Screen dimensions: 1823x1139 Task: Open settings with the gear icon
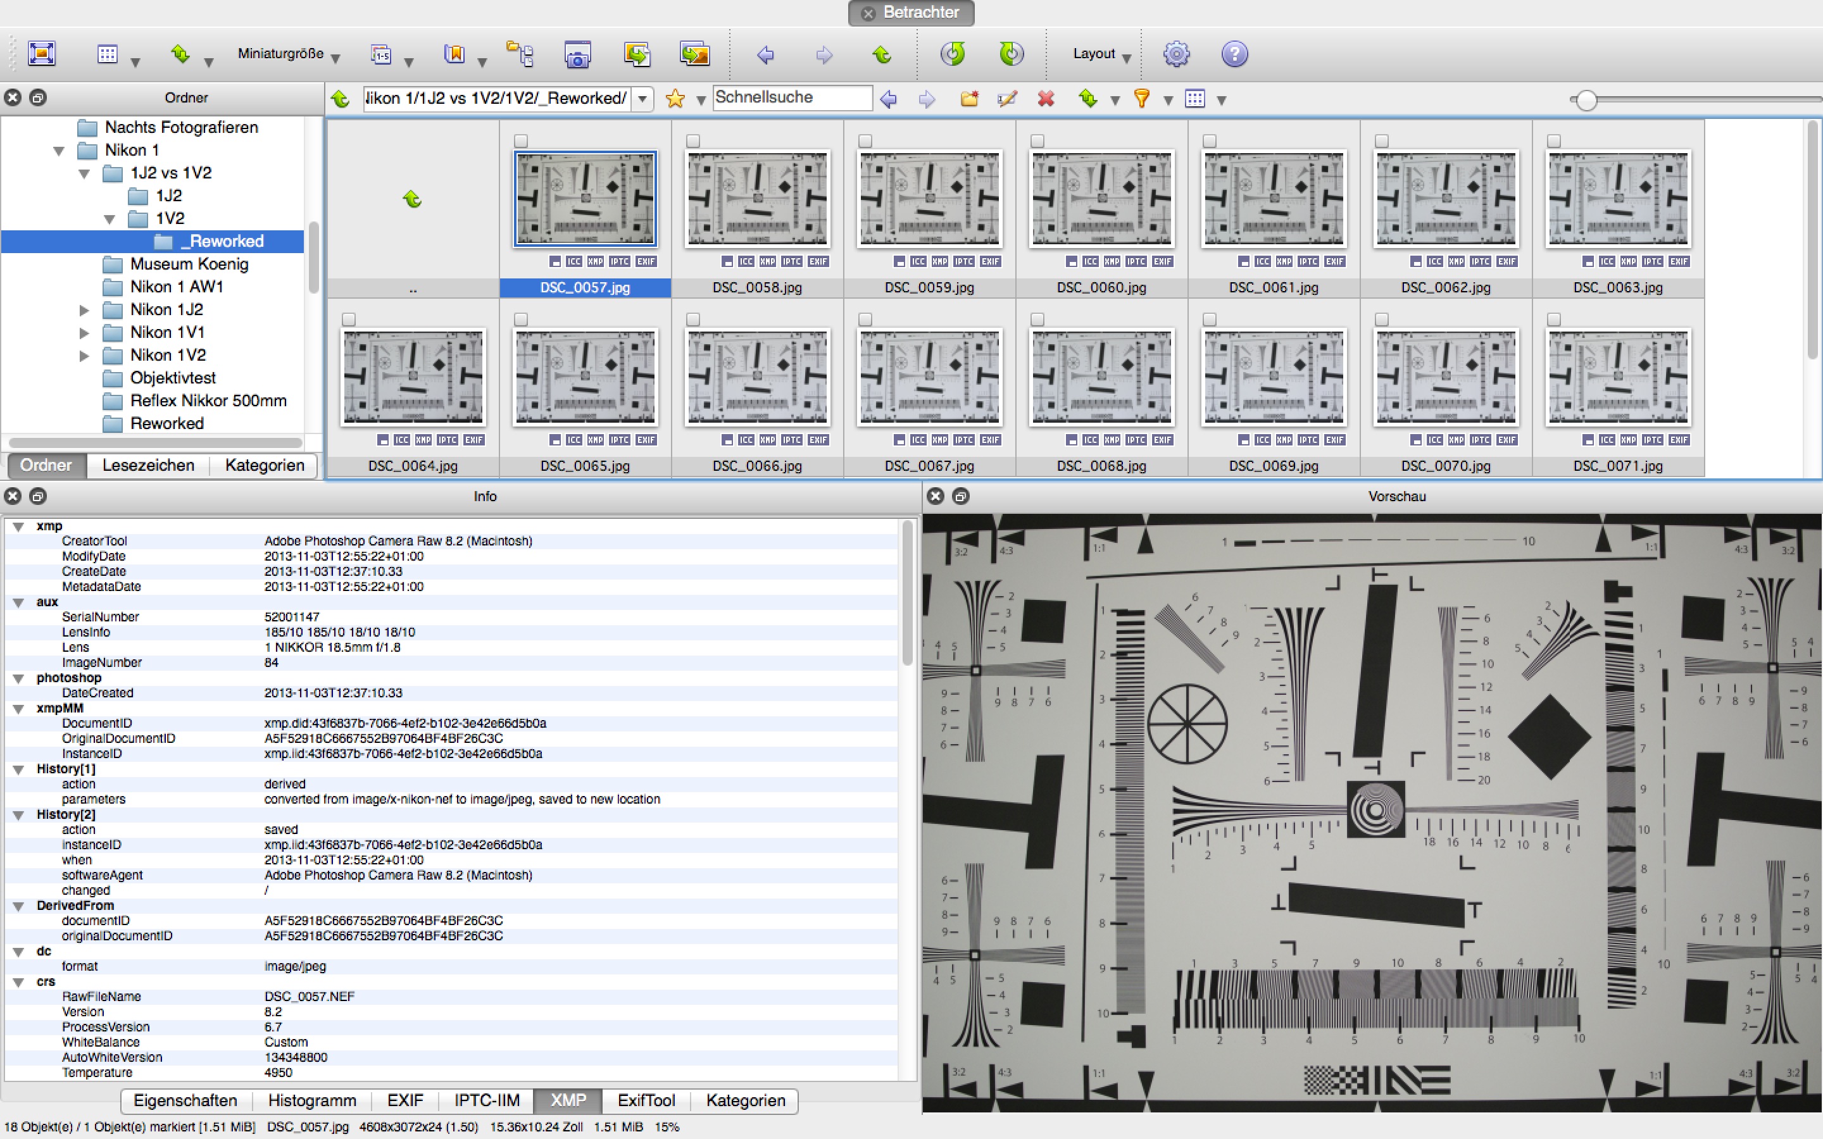click(1176, 54)
